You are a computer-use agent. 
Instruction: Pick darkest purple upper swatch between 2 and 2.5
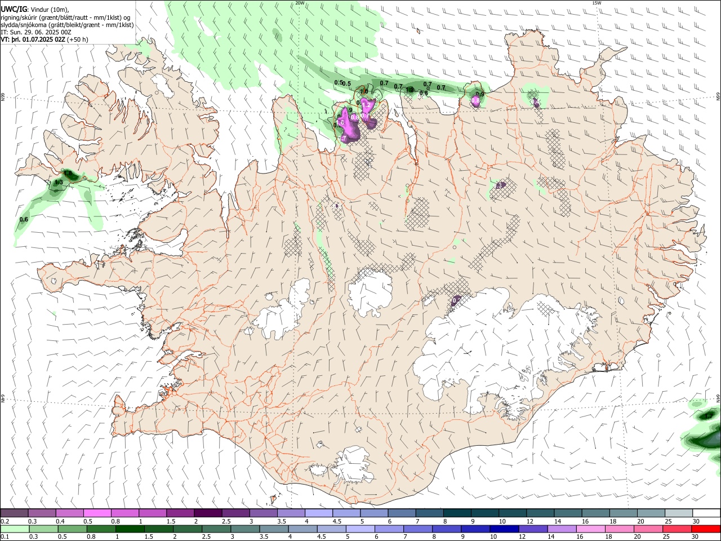208,513
